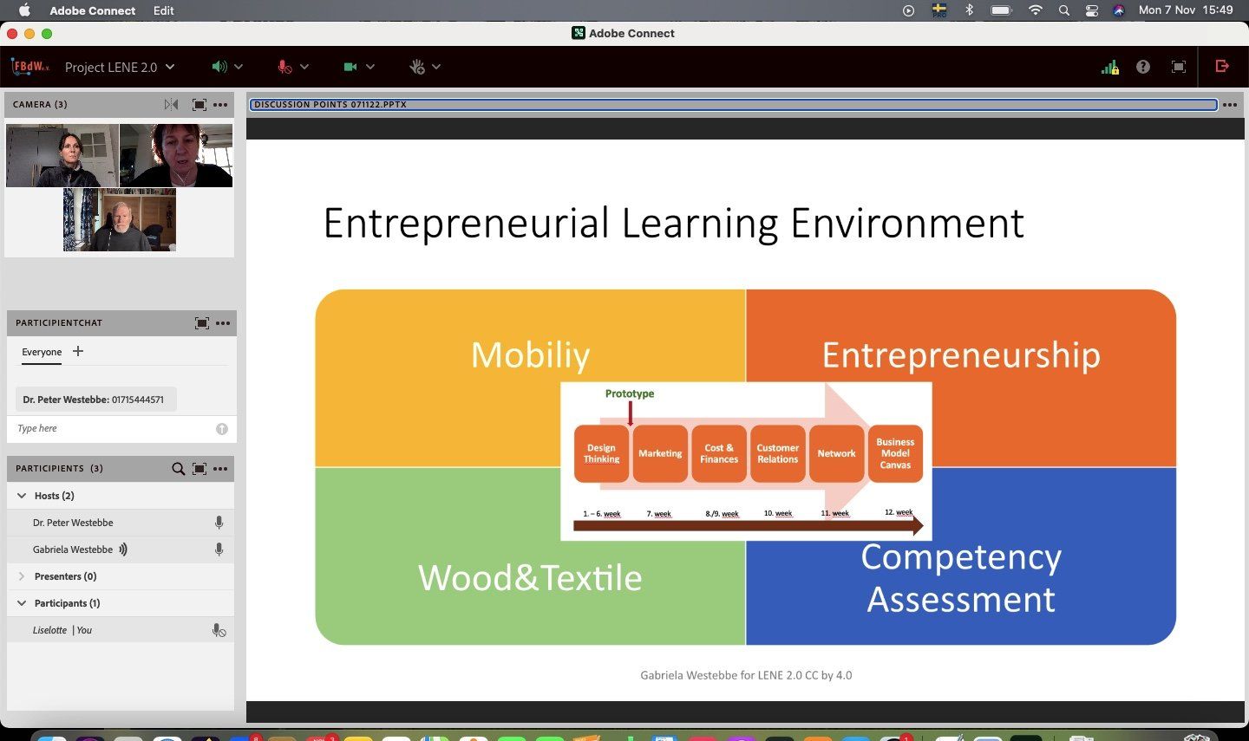This screenshot has width=1249, height=741.
Task: Click the Bluetooth icon in the menu bar
Action: click(970, 10)
